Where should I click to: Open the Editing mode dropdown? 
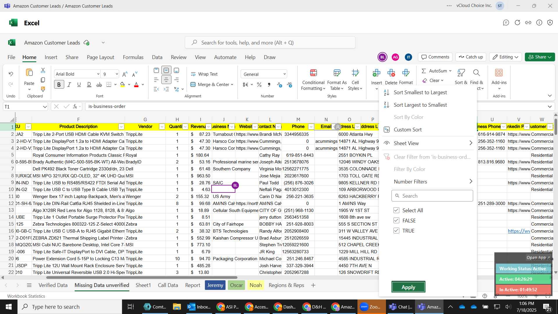click(x=505, y=57)
